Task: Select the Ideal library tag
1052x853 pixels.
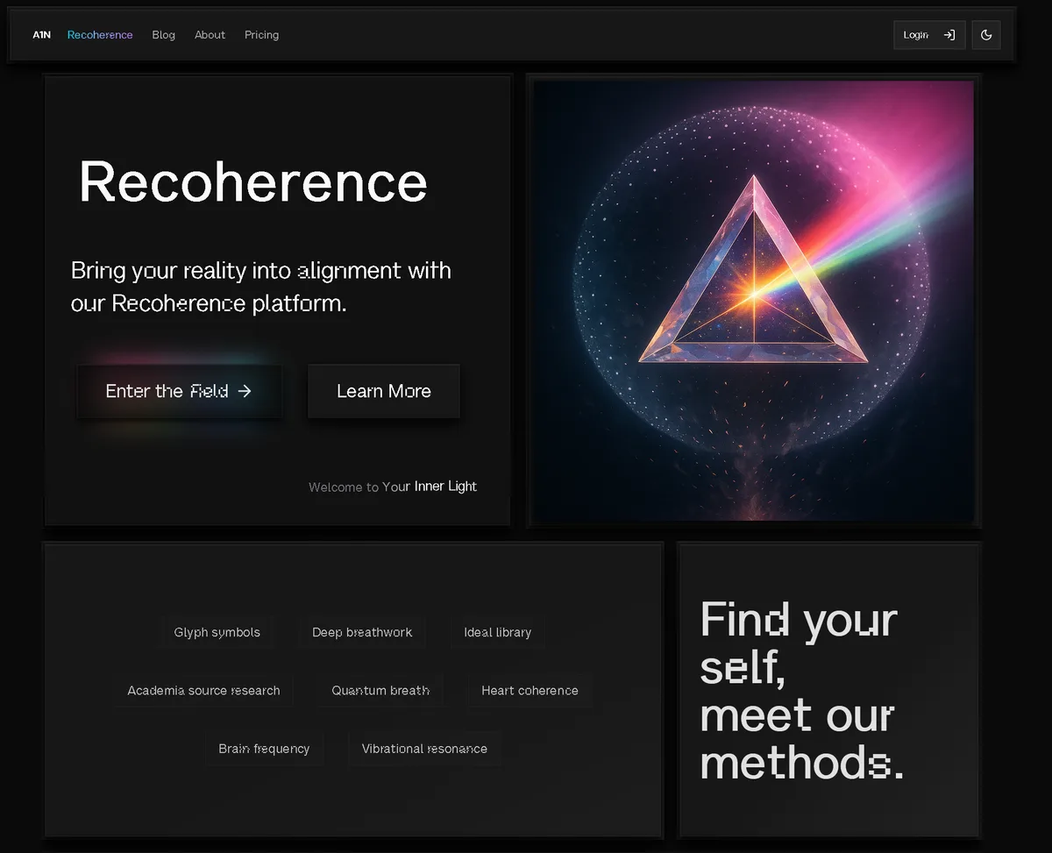Action: click(498, 632)
